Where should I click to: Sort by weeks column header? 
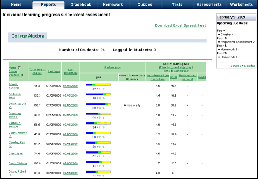202,77
